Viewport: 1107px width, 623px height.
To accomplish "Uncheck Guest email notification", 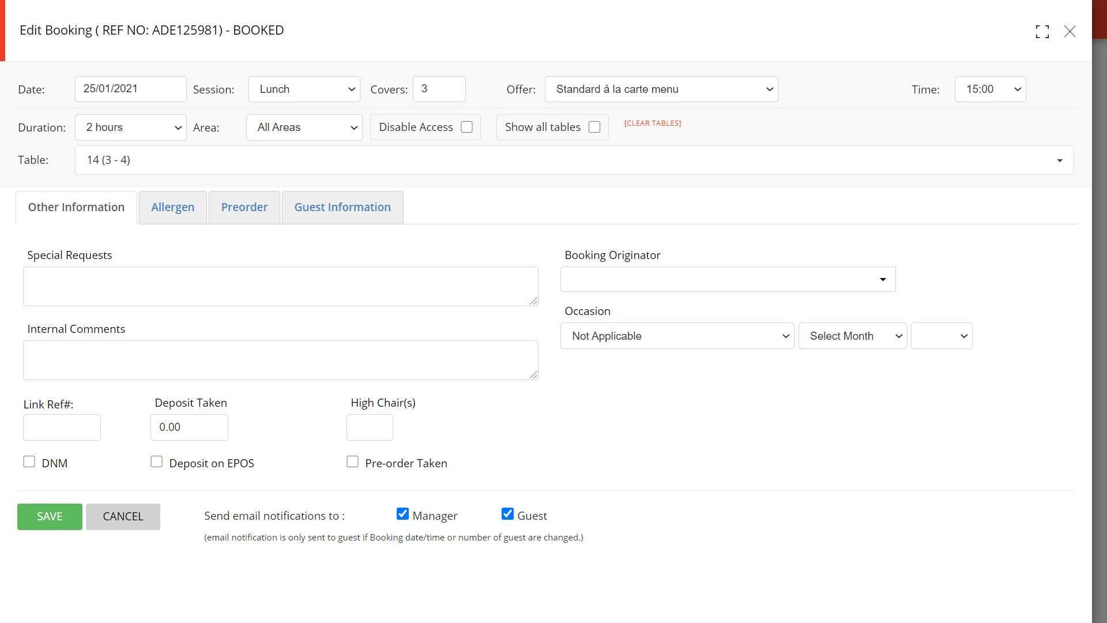I will (507, 514).
